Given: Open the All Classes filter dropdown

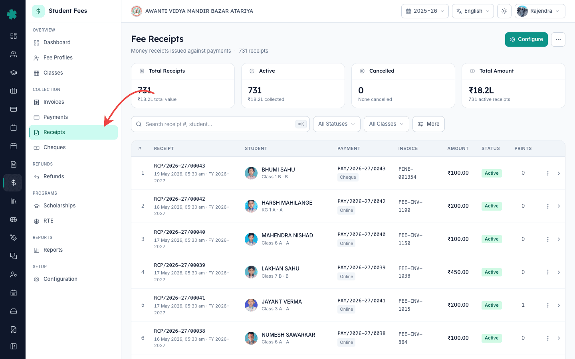Looking at the screenshot, I should pyautogui.click(x=386, y=124).
